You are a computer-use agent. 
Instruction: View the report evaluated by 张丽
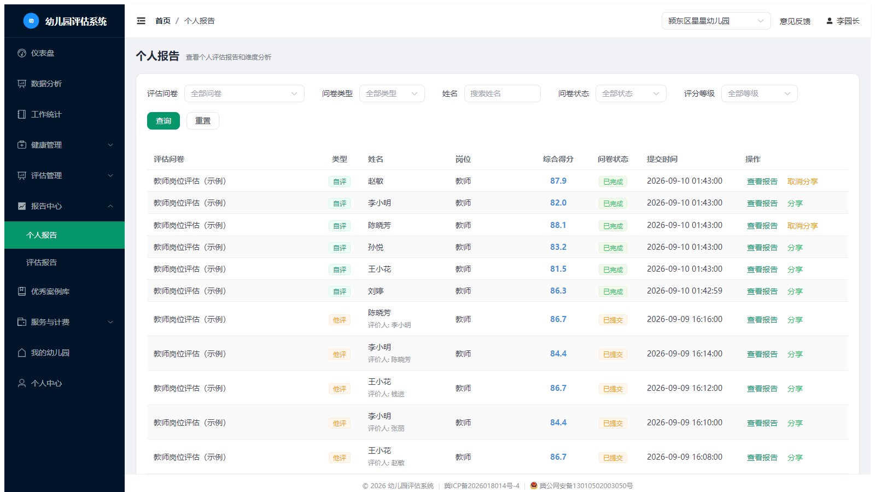762,423
